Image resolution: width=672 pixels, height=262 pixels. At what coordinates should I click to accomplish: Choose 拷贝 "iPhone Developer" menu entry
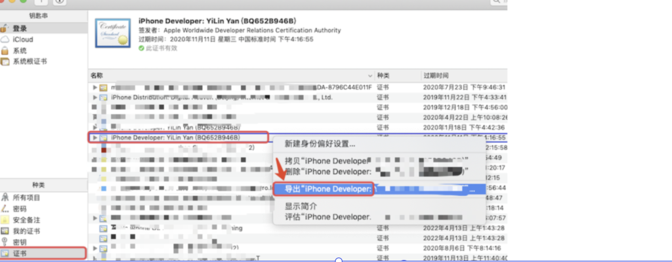379,161
